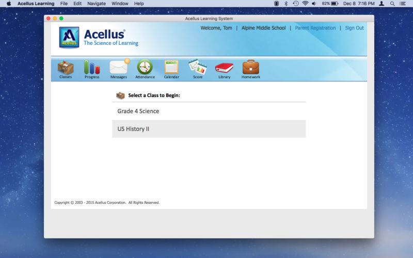Image resolution: width=413 pixels, height=258 pixels.
Task: Click the date and time display
Action: [x=359, y=4]
